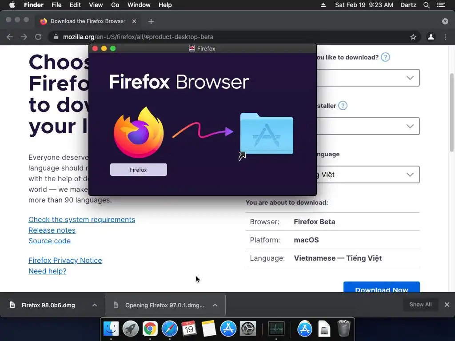Screen dimensions: 455x341
Task: Click the Dartz user name in menu bar
Action: 408,5
